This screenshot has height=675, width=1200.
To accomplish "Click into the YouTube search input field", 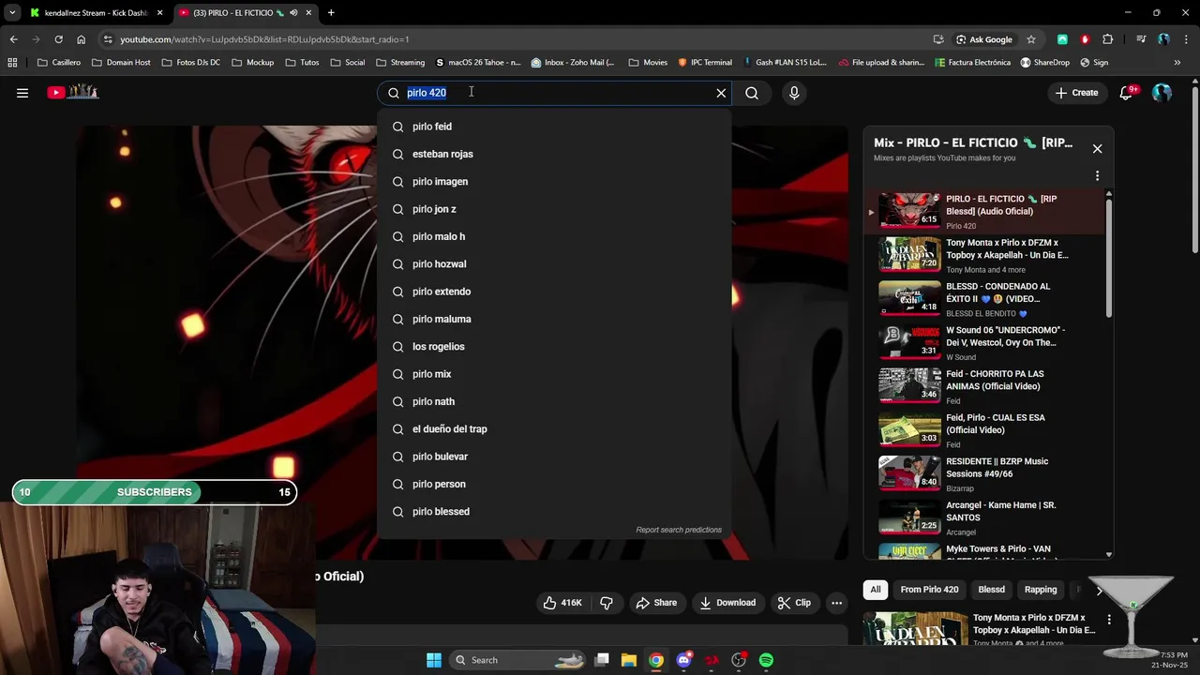I will [558, 93].
